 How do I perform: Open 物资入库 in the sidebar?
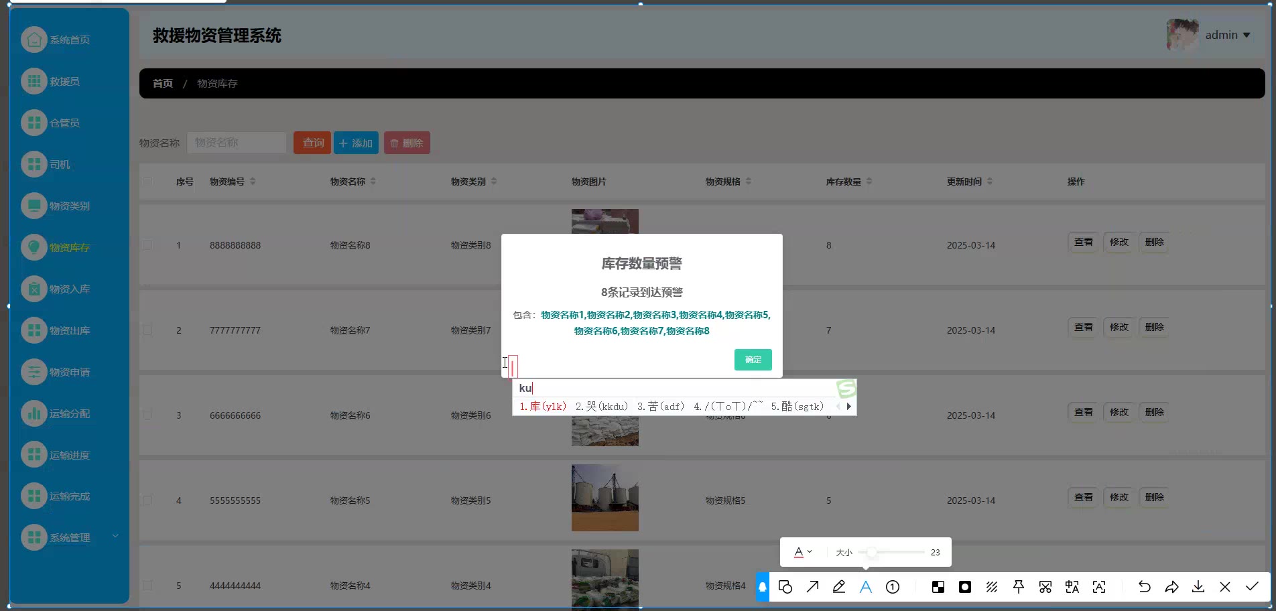pos(69,289)
